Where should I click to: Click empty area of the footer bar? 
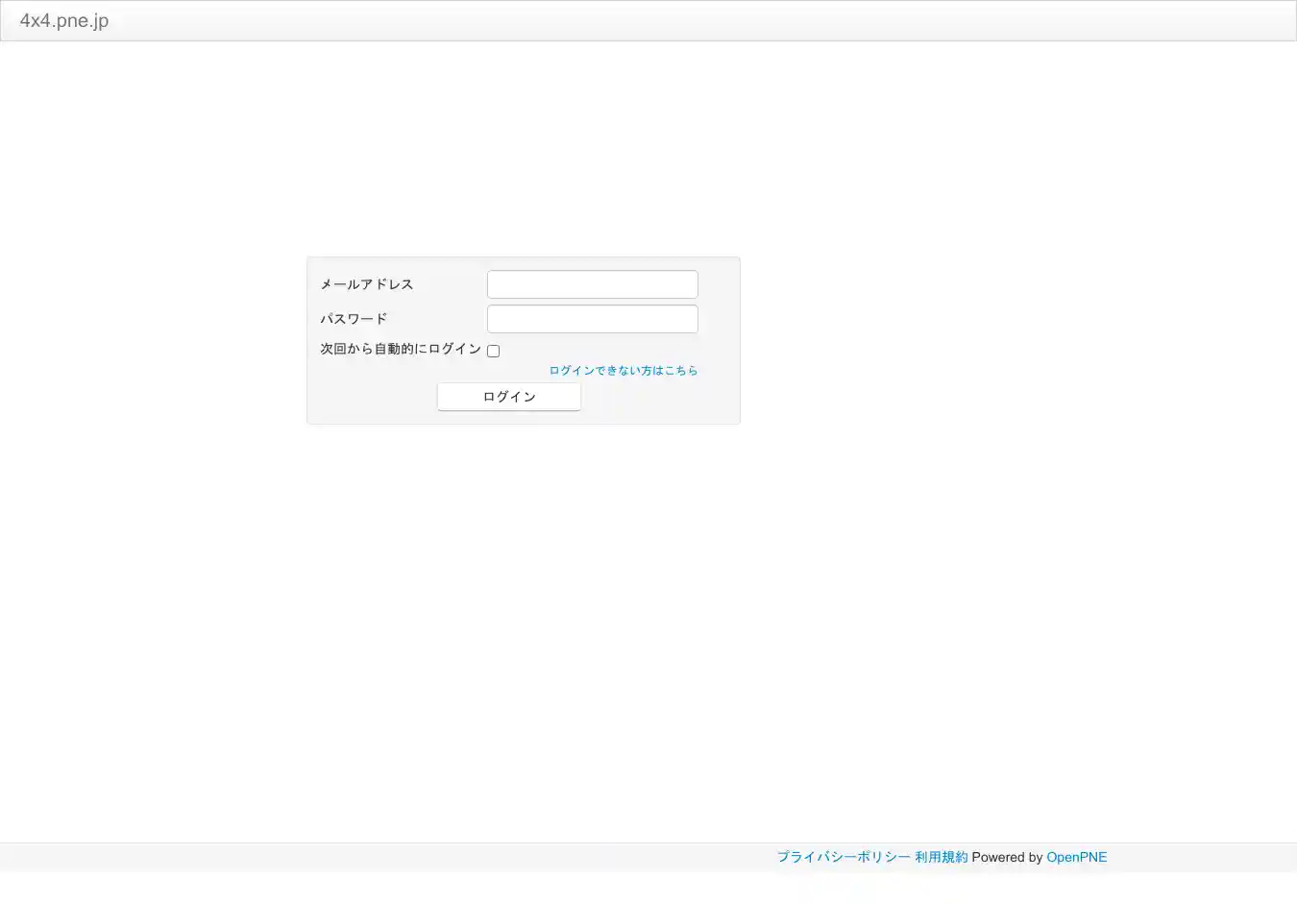click(384, 857)
